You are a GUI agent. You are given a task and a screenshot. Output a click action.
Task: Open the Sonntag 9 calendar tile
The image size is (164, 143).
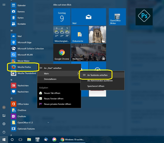tap(62, 17)
